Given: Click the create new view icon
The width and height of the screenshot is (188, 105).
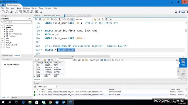Looking at the screenshot, I should click(x=24, y=12).
